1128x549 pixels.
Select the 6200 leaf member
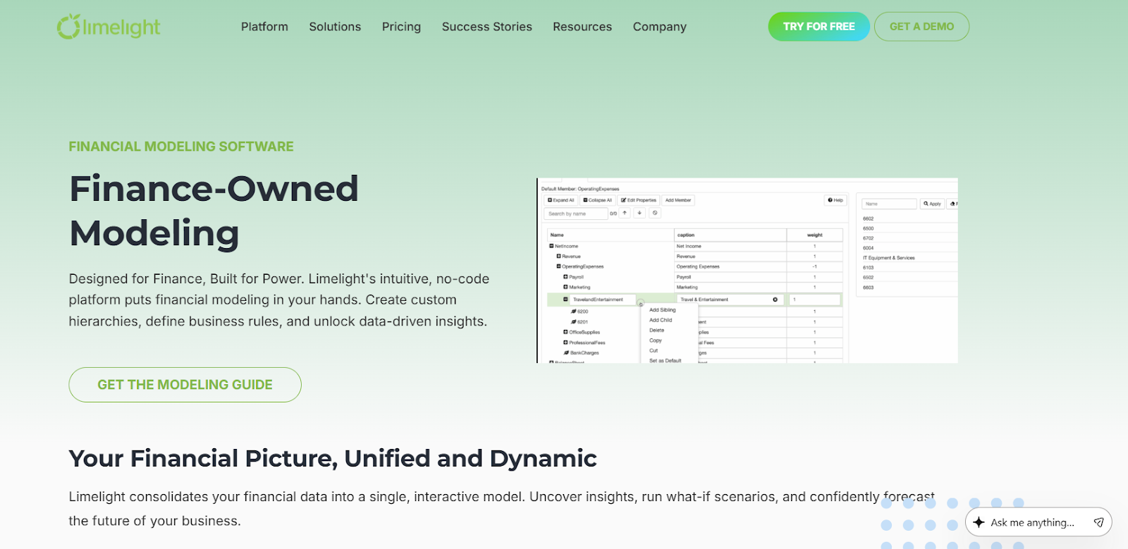[580, 311]
